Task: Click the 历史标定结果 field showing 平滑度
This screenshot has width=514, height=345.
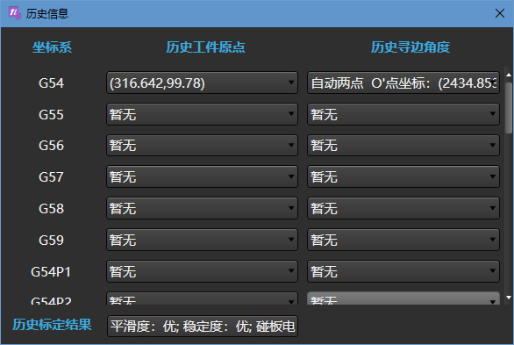Action: click(203, 327)
